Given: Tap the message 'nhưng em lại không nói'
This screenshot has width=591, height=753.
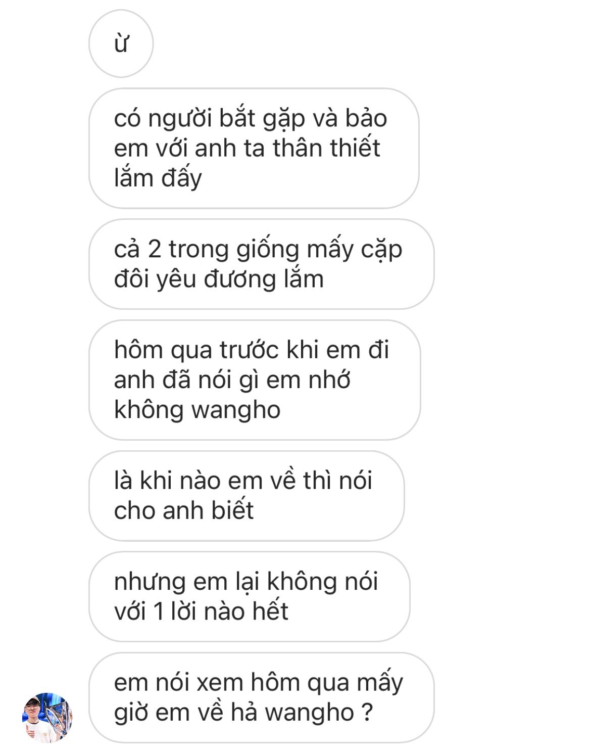Looking at the screenshot, I should (x=250, y=597).
